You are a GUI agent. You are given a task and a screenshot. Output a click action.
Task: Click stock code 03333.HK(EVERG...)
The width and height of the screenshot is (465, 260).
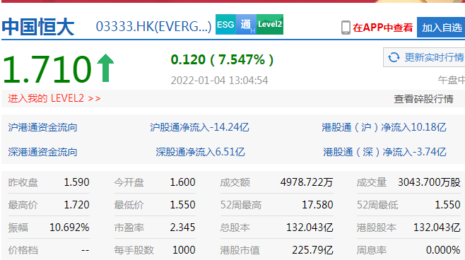point(153,27)
